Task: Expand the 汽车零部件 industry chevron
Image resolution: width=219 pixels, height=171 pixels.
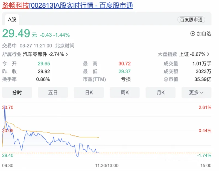Action: tap(67, 54)
